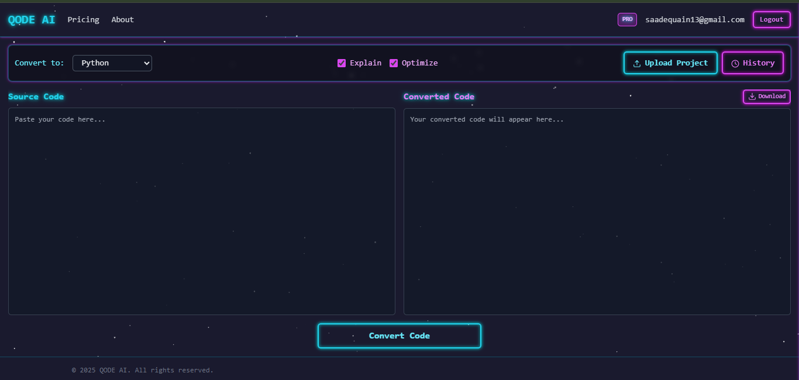Click the upload arrow icon in Upload Project
Image resolution: width=799 pixels, height=380 pixels.
coord(636,63)
